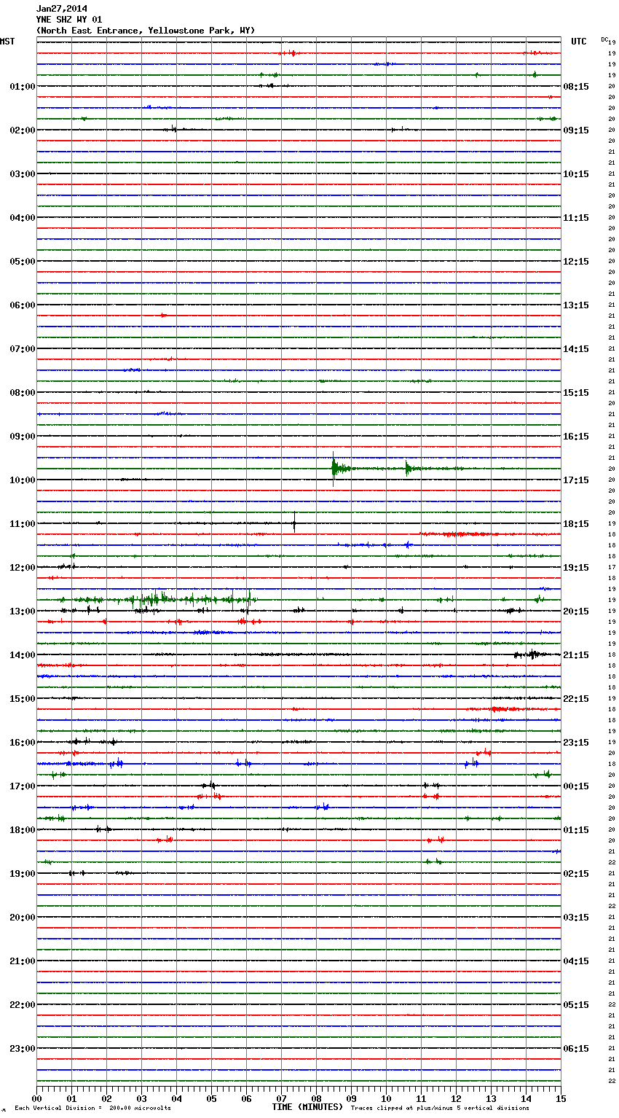
Task: Click the 16:15 UTC time label
Action: (576, 437)
